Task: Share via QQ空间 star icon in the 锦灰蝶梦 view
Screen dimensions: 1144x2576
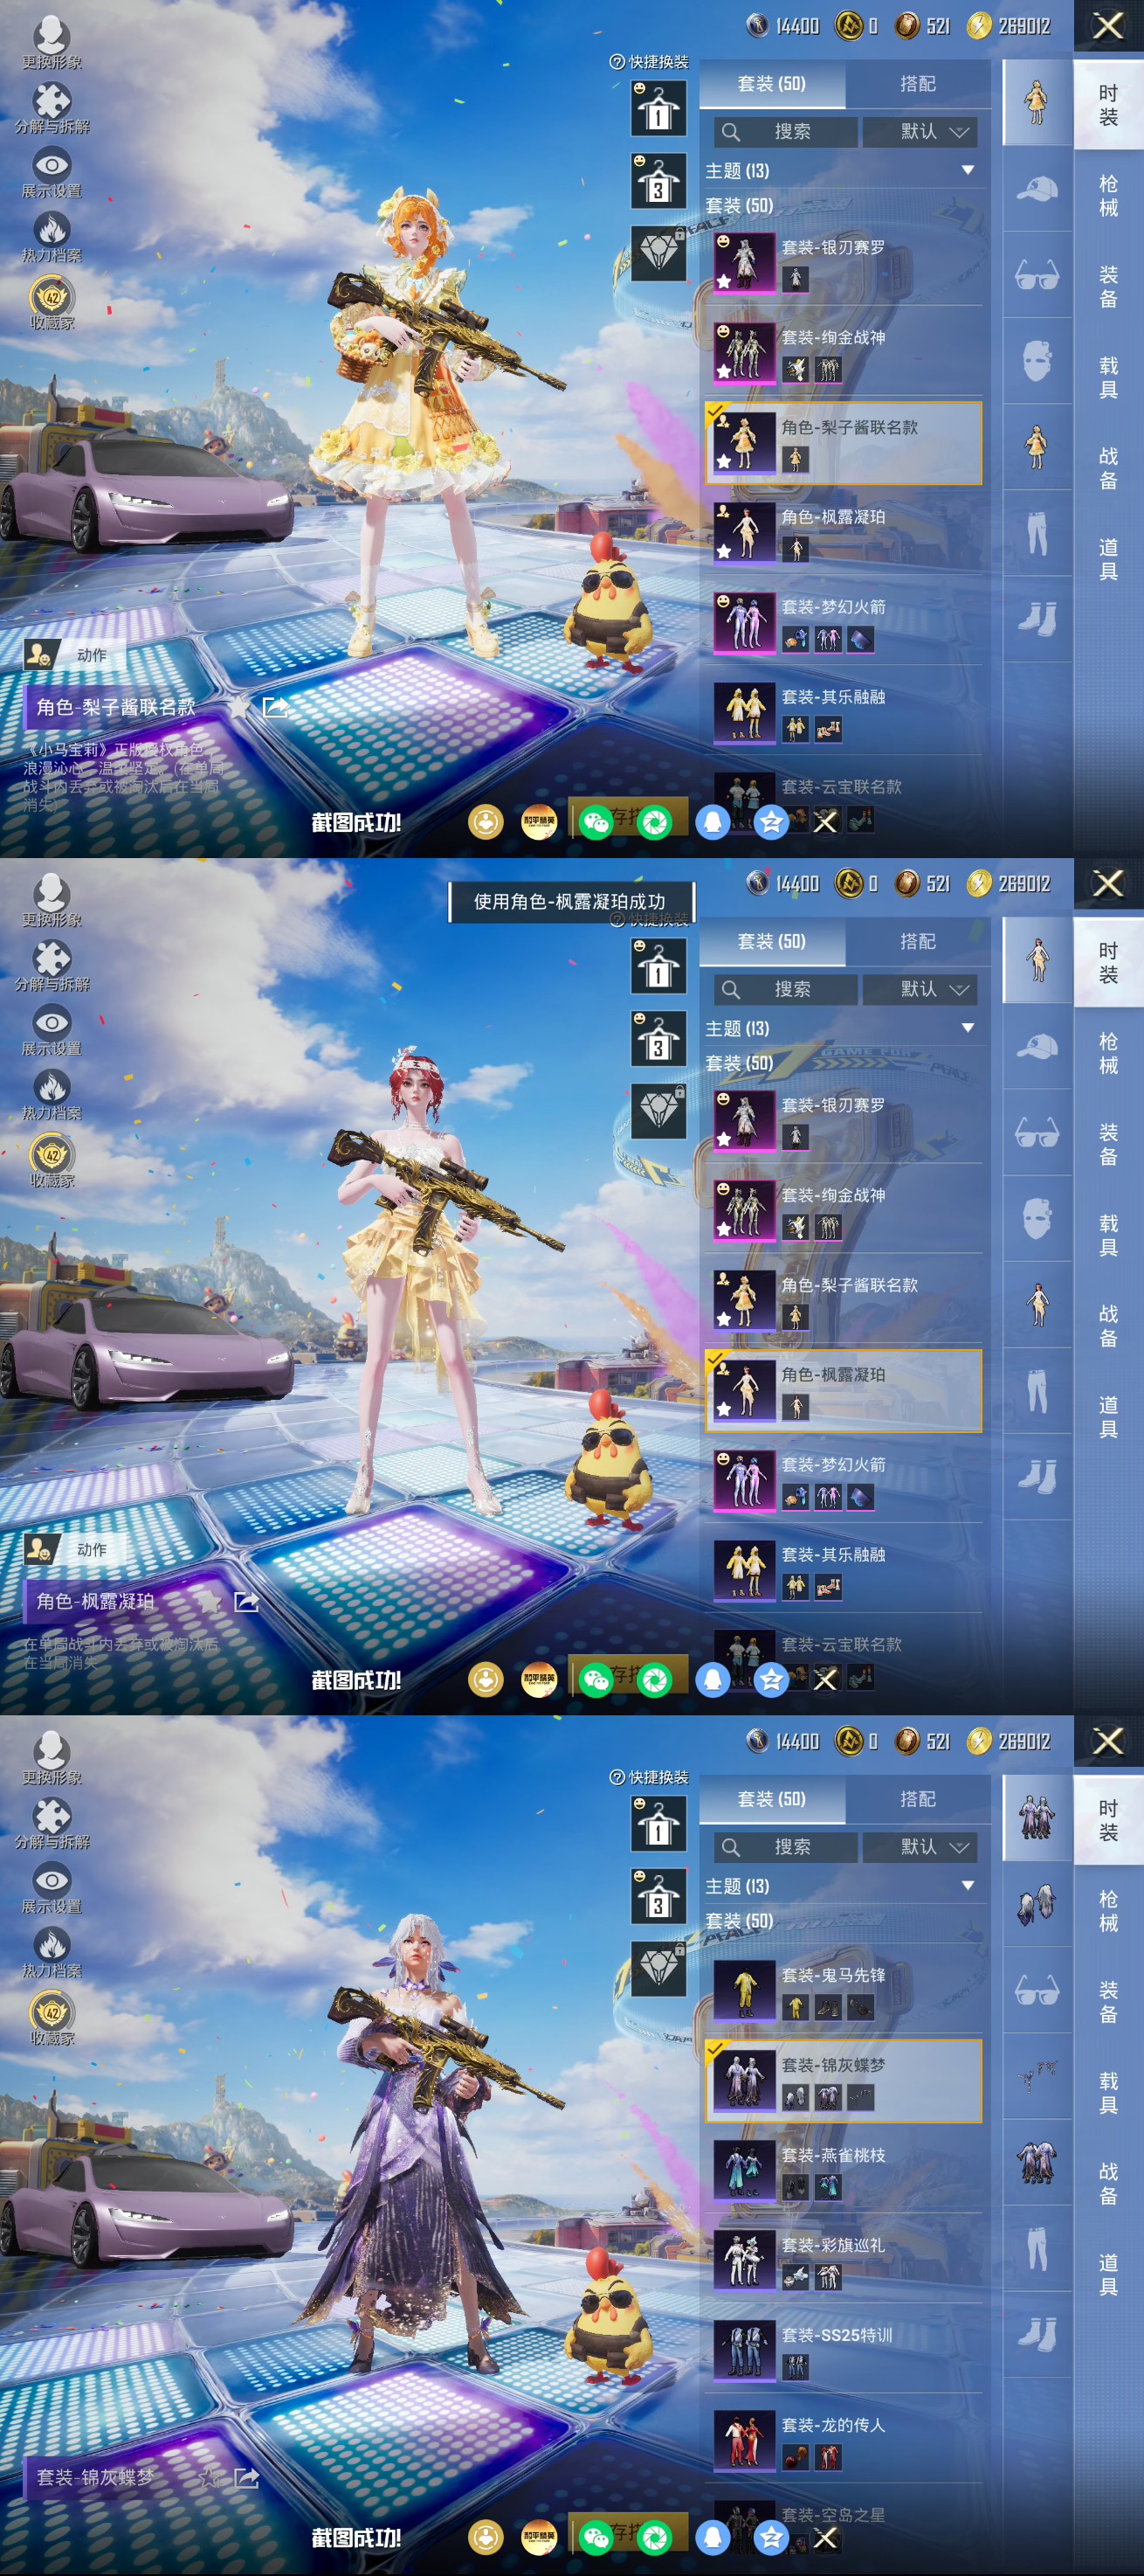Action: coord(771,2538)
